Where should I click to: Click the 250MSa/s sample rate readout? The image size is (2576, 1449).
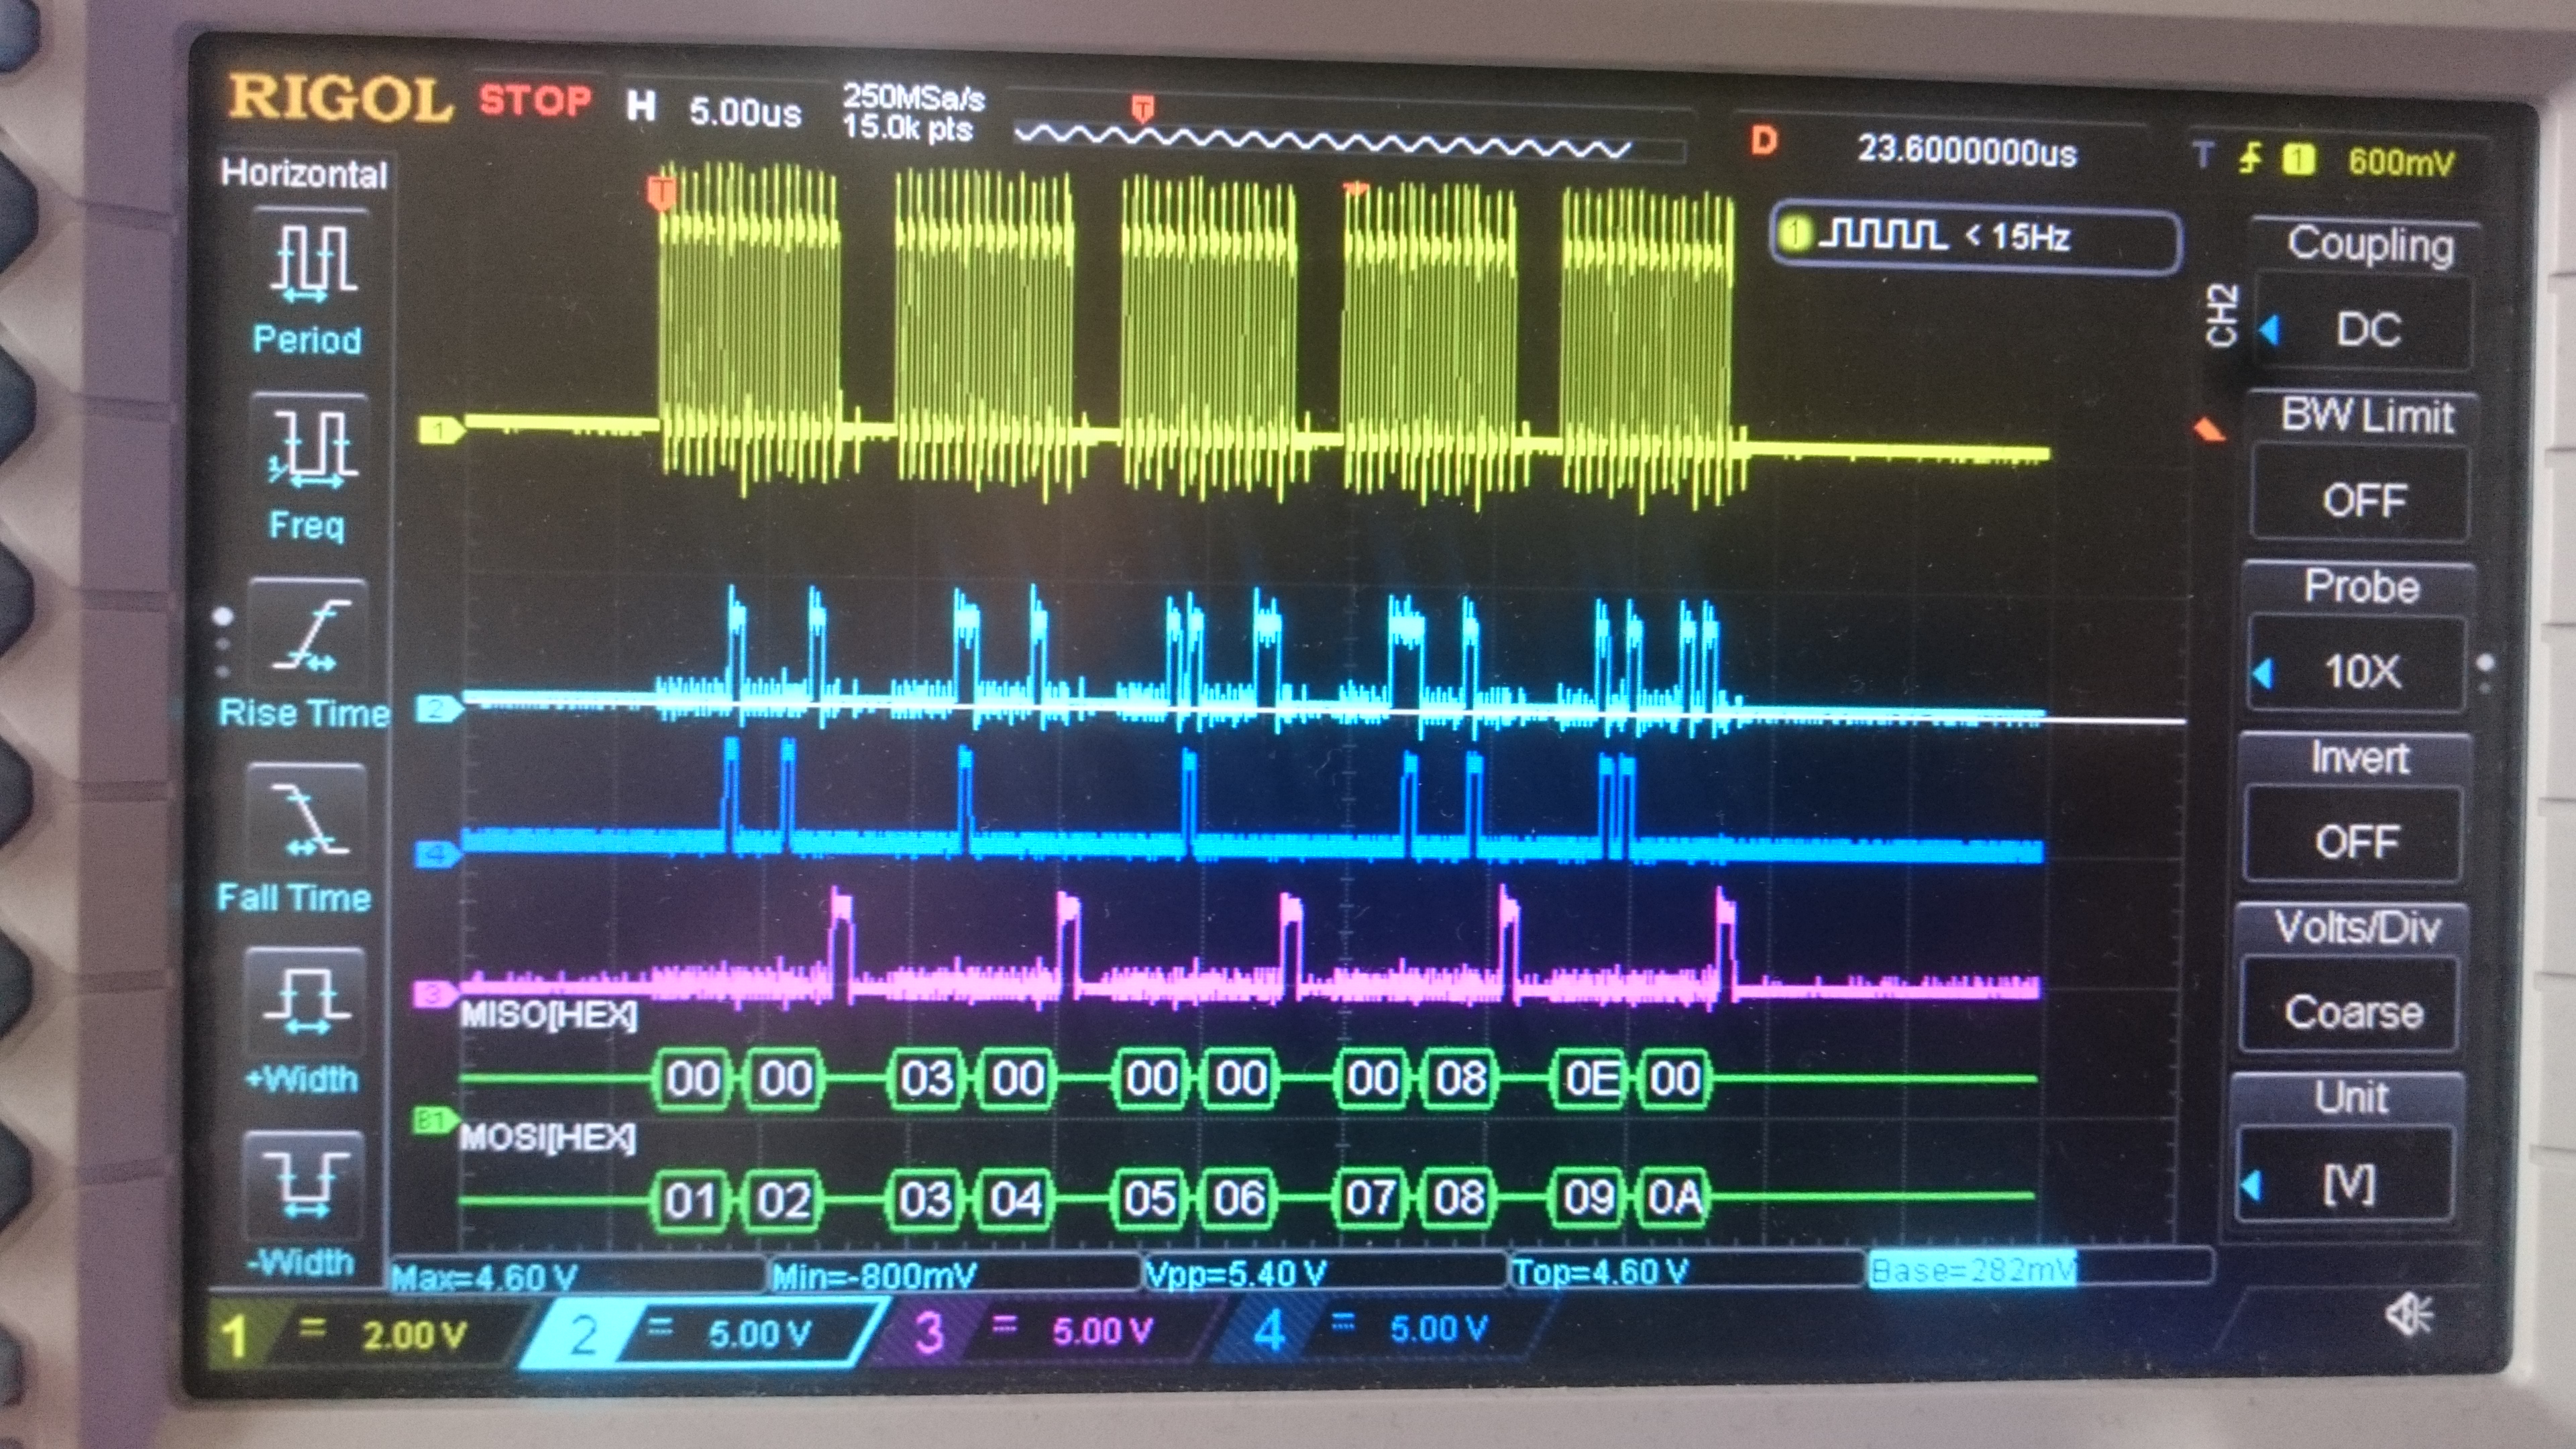(x=913, y=98)
